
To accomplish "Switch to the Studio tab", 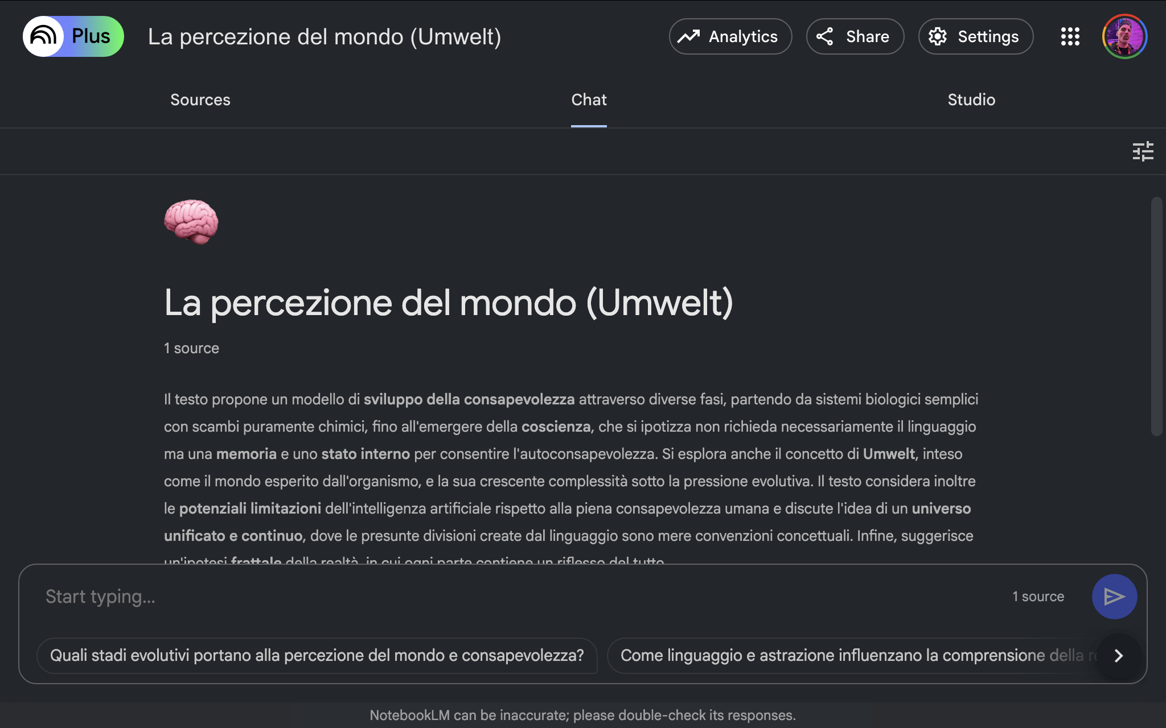I will 971,100.
